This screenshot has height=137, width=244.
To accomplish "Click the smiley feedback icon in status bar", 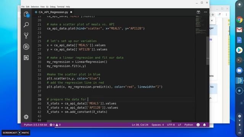I will point(198,125).
